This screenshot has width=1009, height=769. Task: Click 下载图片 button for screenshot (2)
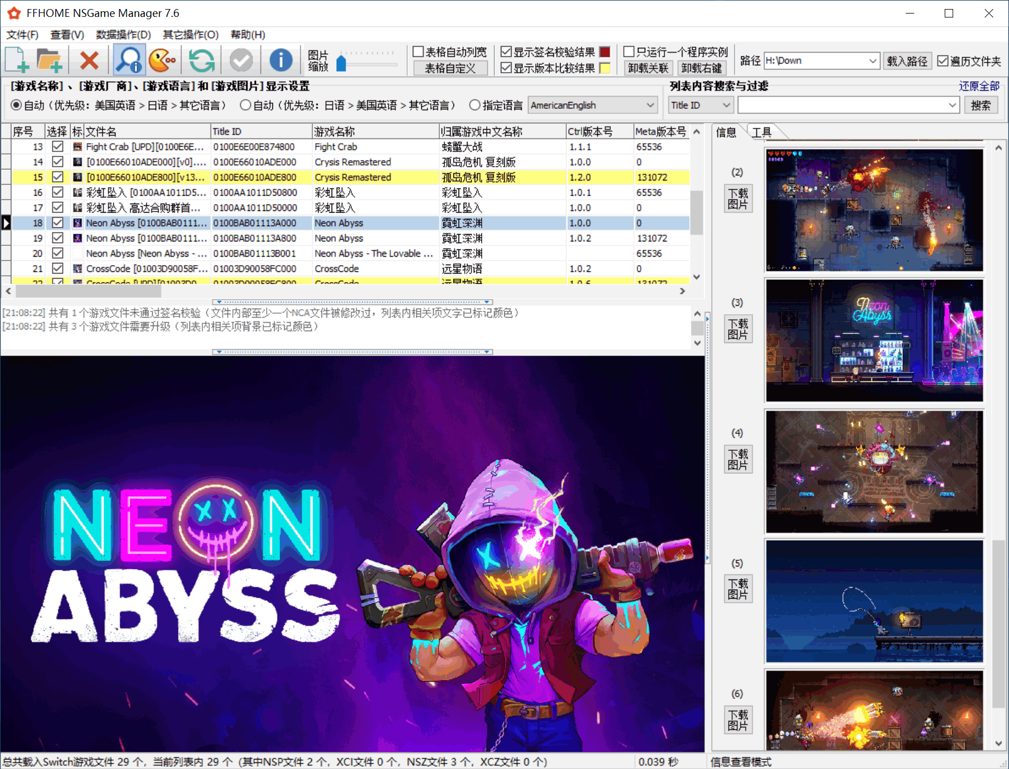(738, 199)
